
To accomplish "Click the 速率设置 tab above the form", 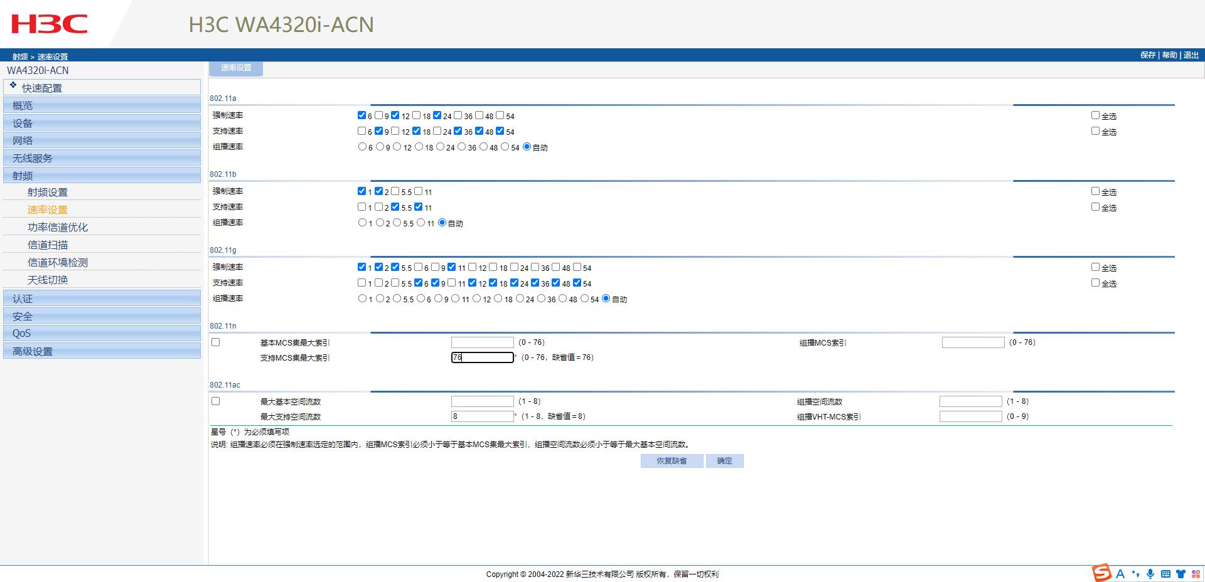I will (236, 68).
